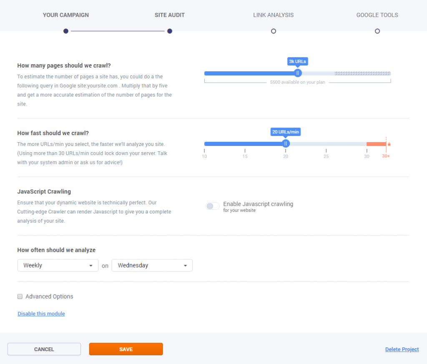
Task: Click the Link Analysis step circle
Action: pyautogui.click(x=274, y=31)
